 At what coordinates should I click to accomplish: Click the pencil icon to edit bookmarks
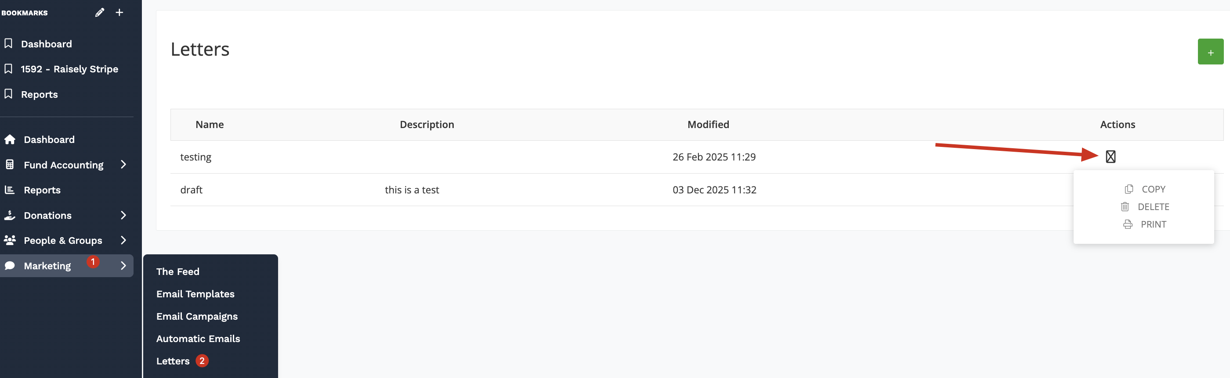[x=99, y=13]
